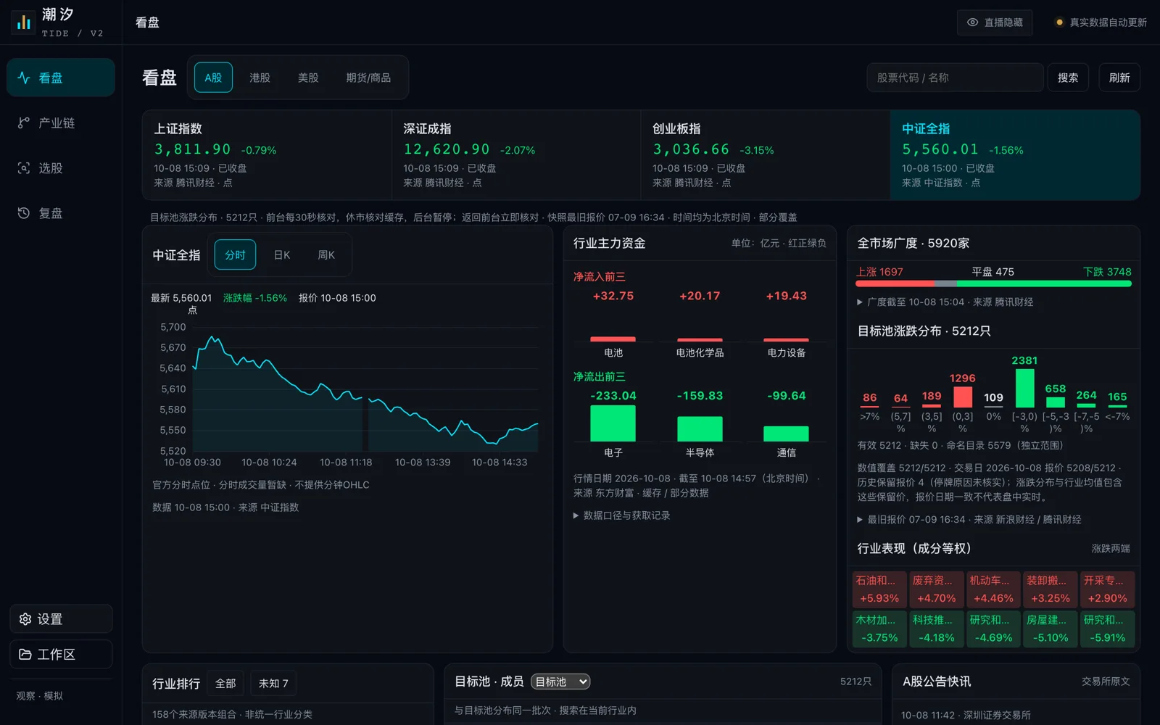
Task: Click the 股票代码 / 名称 search field
Action: pyautogui.click(x=955, y=78)
